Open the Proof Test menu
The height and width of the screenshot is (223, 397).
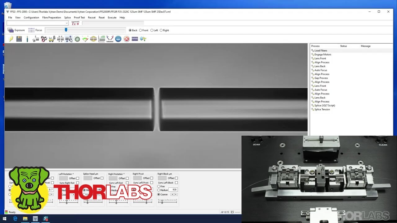pyautogui.click(x=79, y=18)
